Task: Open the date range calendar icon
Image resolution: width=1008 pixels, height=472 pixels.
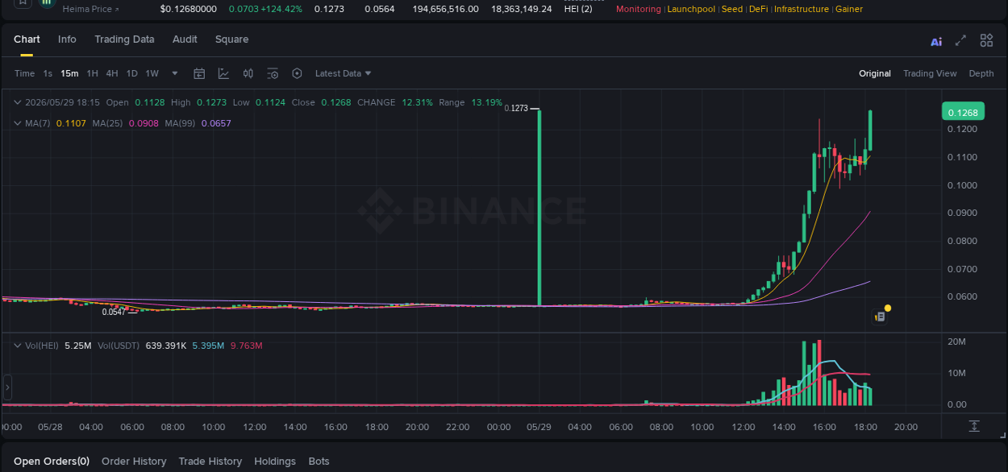Action: 199,73
